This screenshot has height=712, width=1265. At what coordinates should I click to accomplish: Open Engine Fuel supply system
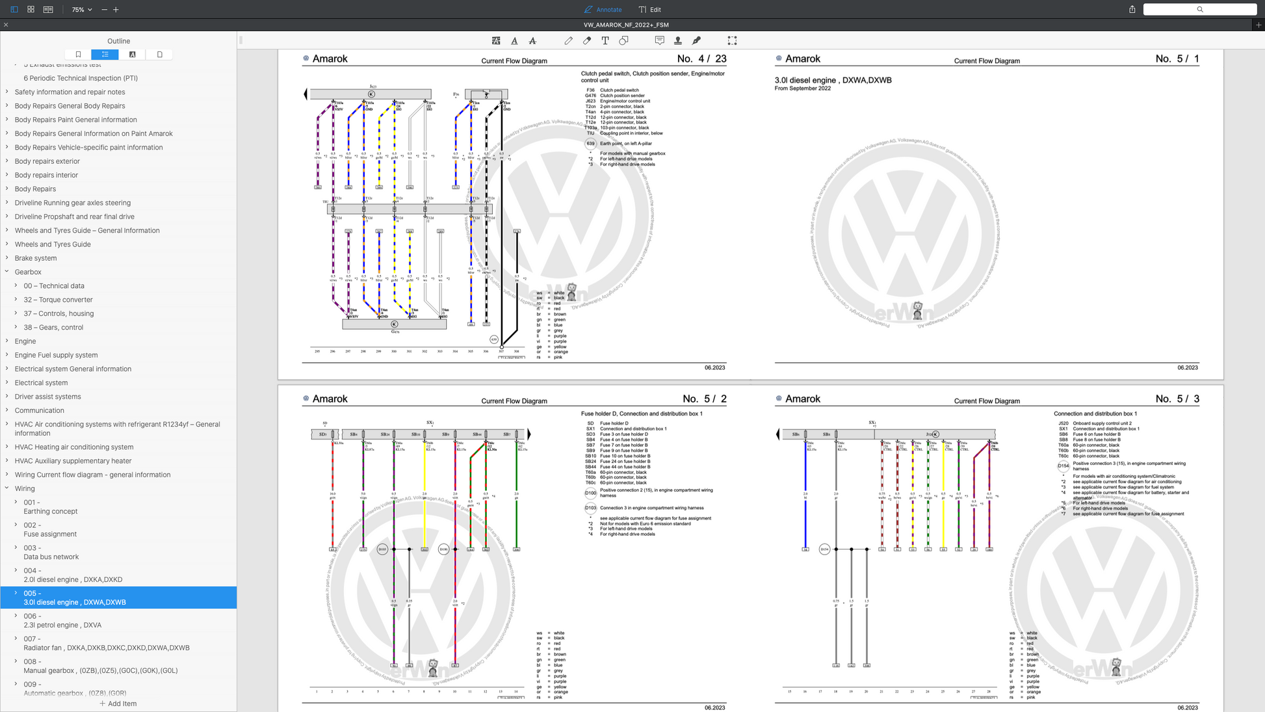click(56, 355)
